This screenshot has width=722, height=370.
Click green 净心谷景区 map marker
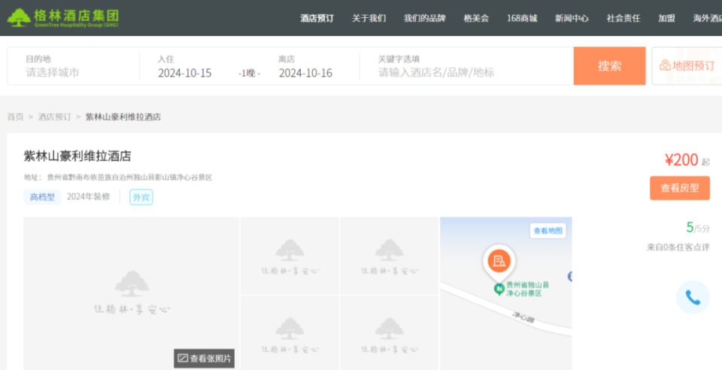click(x=499, y=289)
